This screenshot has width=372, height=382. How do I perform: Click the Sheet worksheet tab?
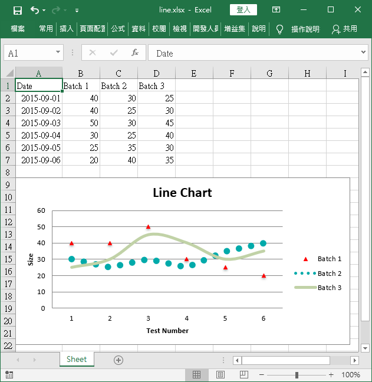point(77,359)
